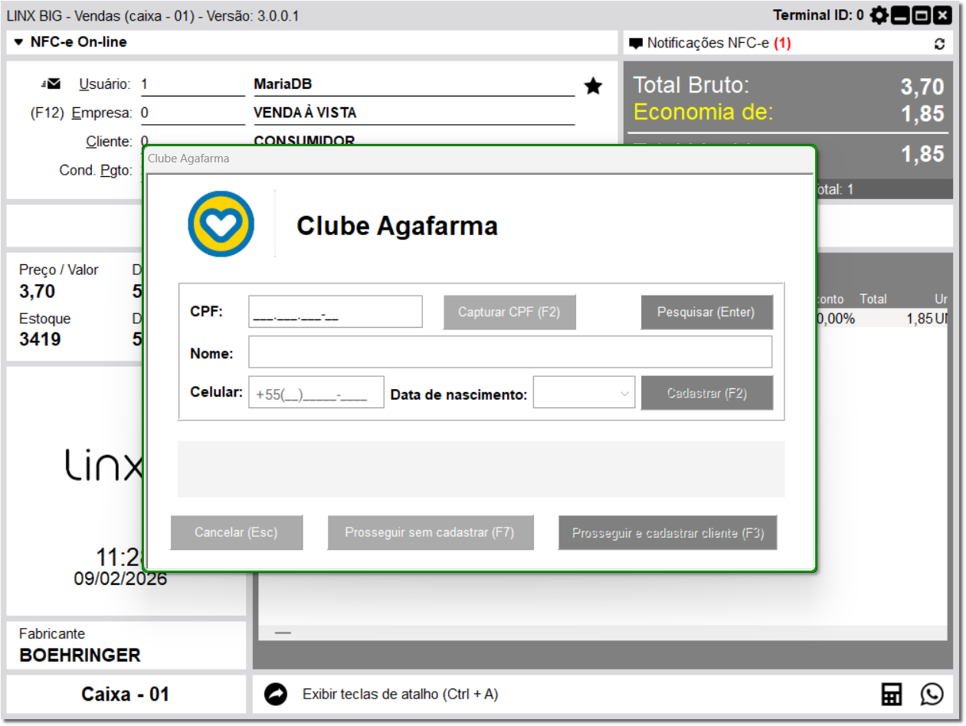Image resolution: width=966 pixels, height=726 pixels.
Task: Click the date 09/02/2026
Action: click(x=120, y=578)
